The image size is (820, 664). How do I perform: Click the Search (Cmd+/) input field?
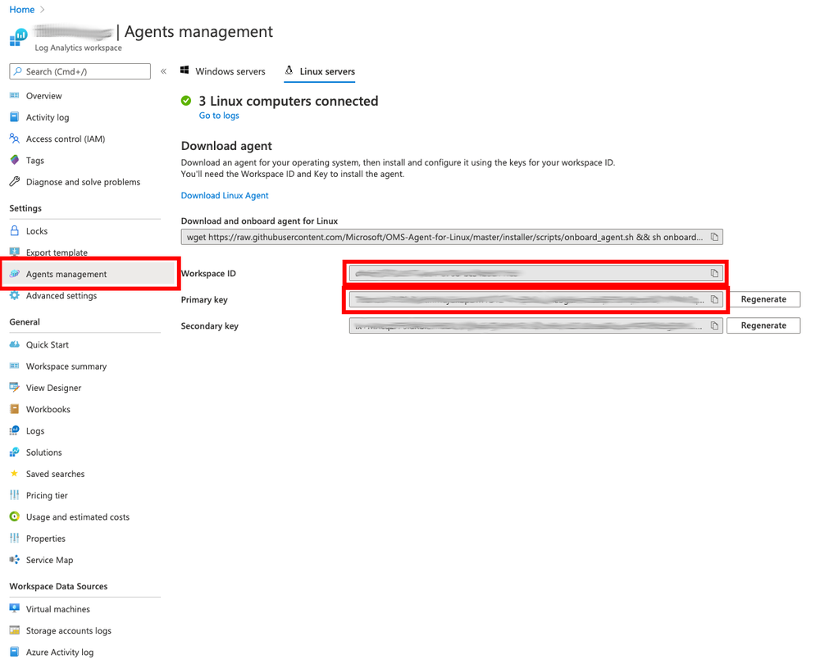click(x=79, y=71)
